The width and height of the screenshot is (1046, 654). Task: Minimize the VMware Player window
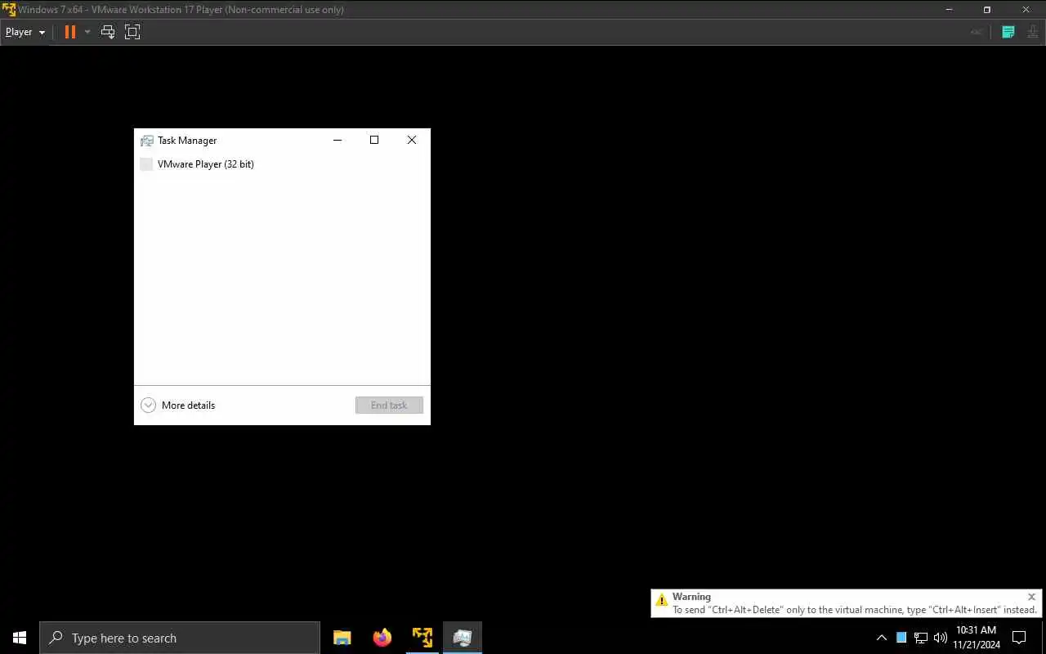(x=950, y=10)
